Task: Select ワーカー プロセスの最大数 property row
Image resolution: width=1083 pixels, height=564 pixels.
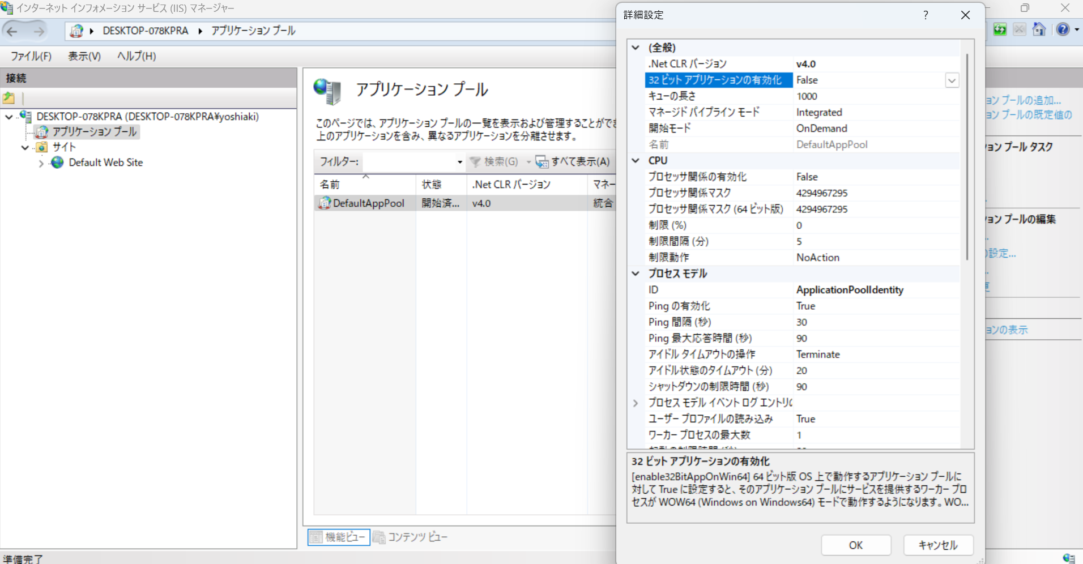Action: click(802, 435)
